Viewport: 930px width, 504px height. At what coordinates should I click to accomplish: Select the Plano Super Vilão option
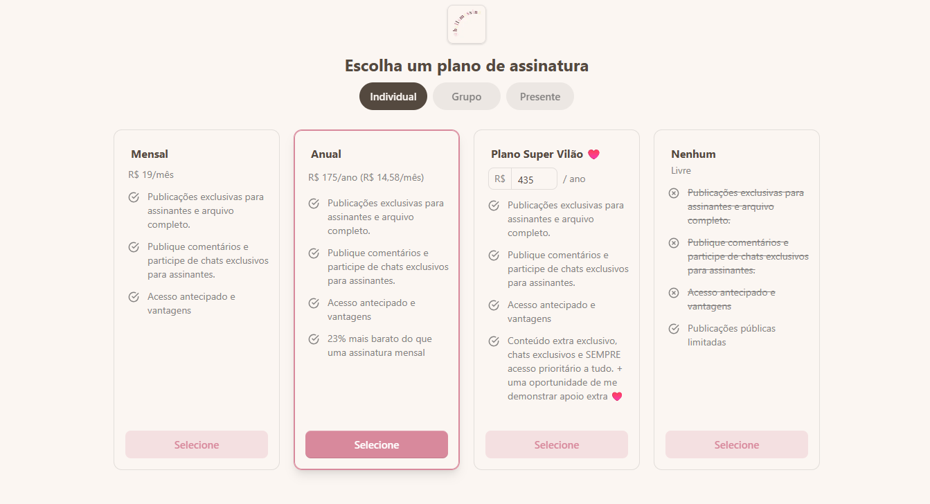(x=556, y=444)
